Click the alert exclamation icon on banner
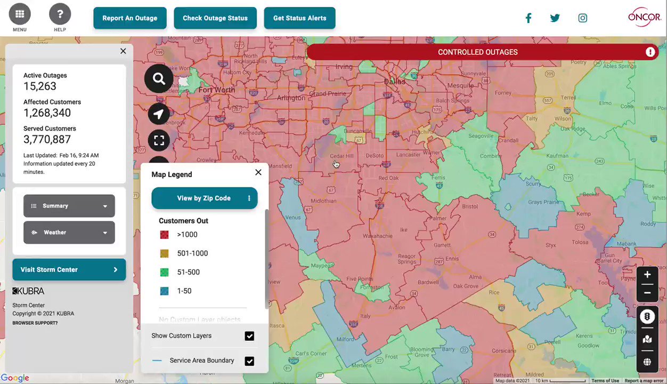The width and height of the screenshot is (667, 384). 650,52
